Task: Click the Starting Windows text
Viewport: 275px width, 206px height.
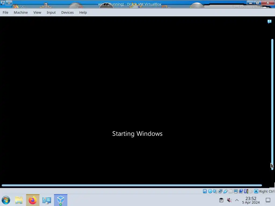Action: point(137,134)
